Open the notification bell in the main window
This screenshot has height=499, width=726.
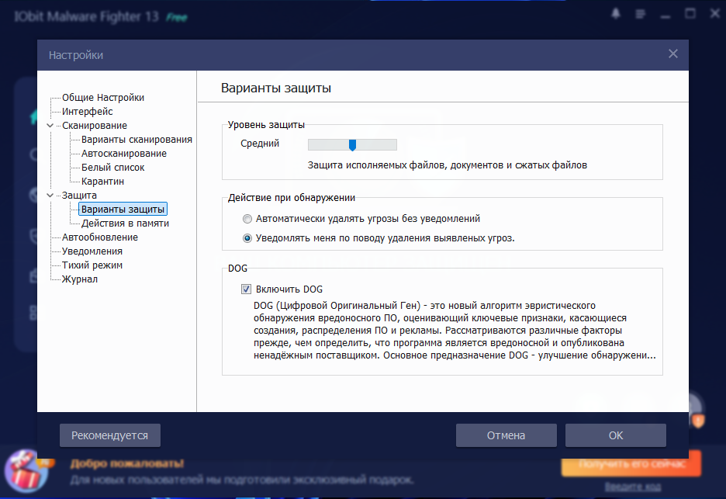pos(615,14)
